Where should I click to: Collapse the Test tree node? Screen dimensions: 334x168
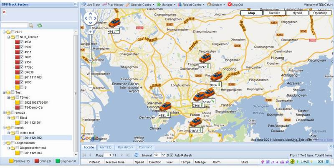click(4, 92)
